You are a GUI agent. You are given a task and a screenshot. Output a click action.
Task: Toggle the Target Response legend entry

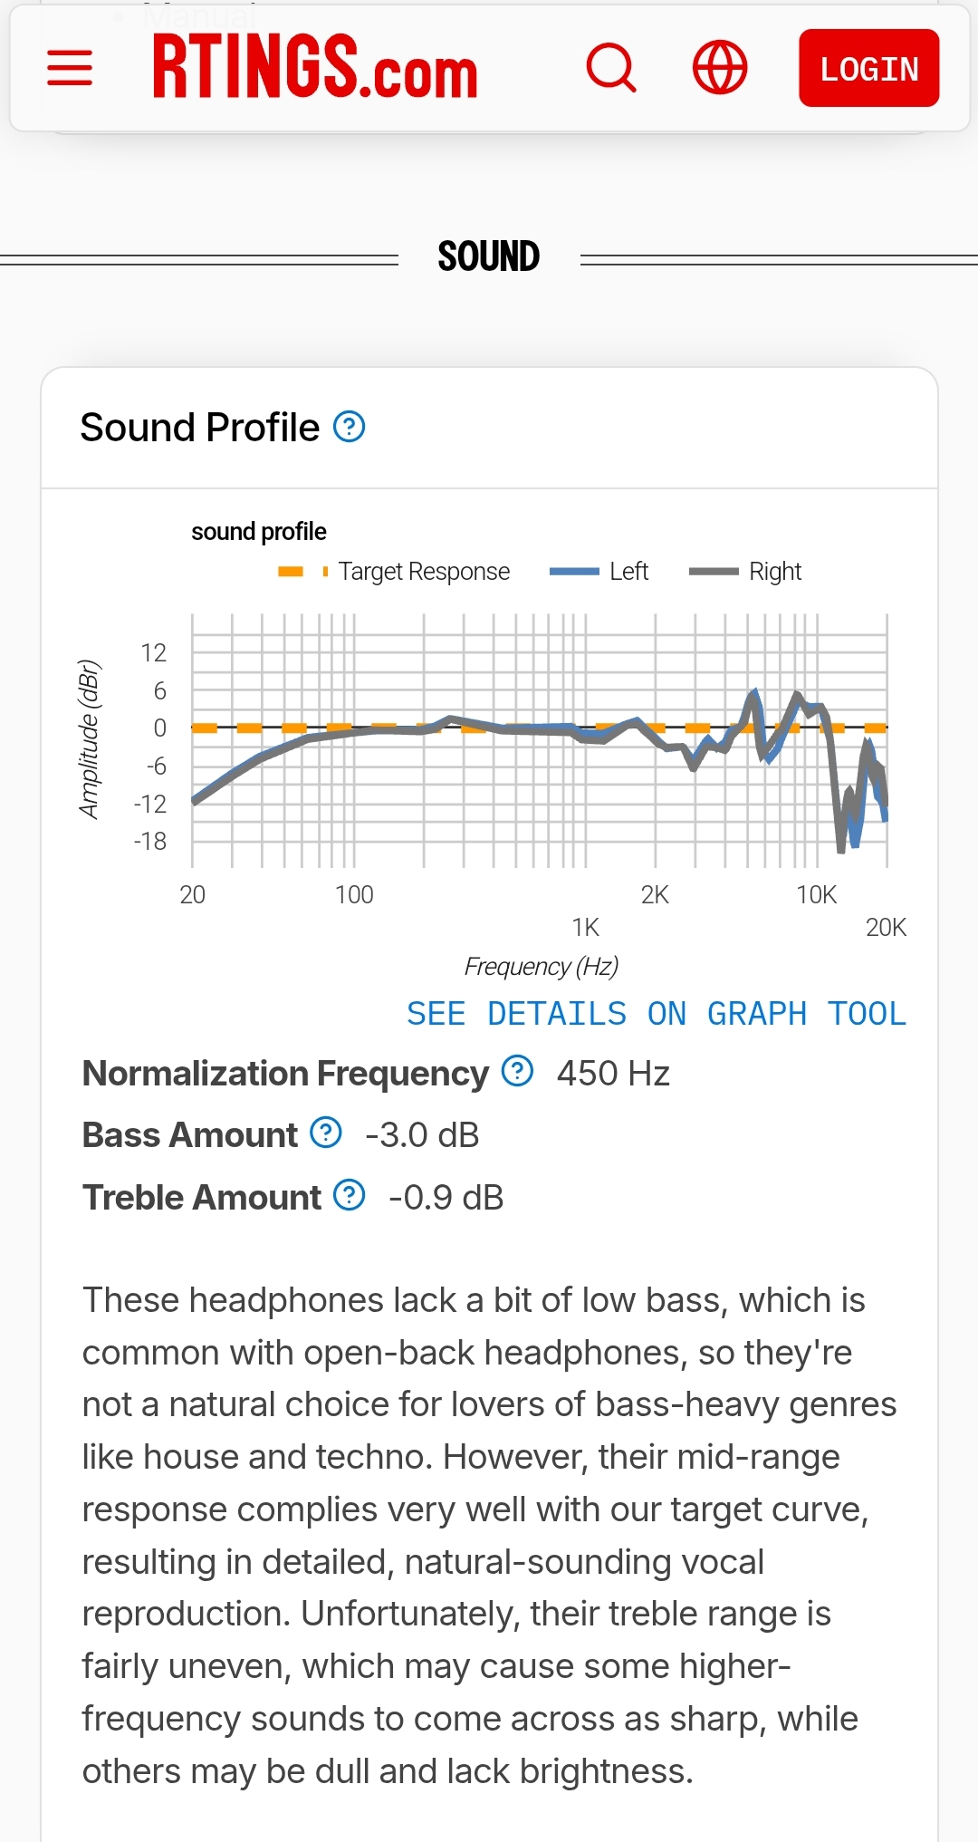[424, 572]
